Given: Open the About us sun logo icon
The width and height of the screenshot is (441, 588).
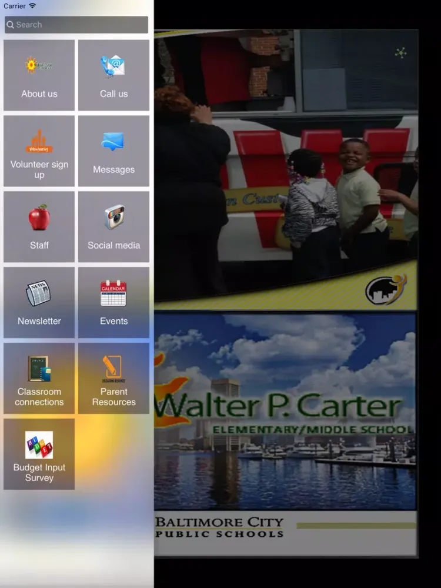Looking at the screenshot, I should [39, 65].
